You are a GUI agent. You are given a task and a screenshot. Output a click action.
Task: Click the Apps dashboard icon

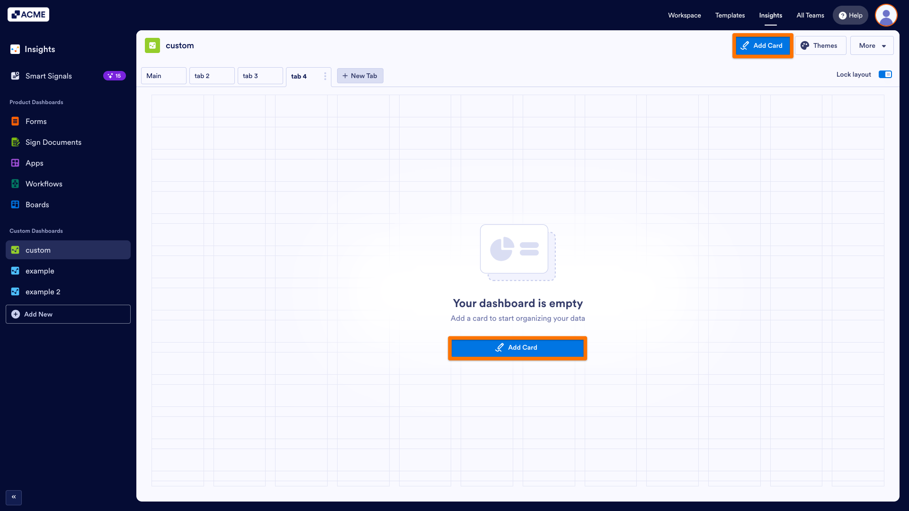tap(15, 163)
